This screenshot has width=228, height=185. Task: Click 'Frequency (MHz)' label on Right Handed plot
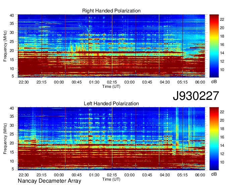point(5,46)
